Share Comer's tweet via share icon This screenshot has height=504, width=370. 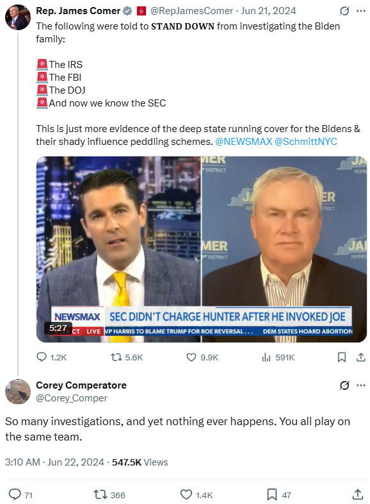coord(361,357)
